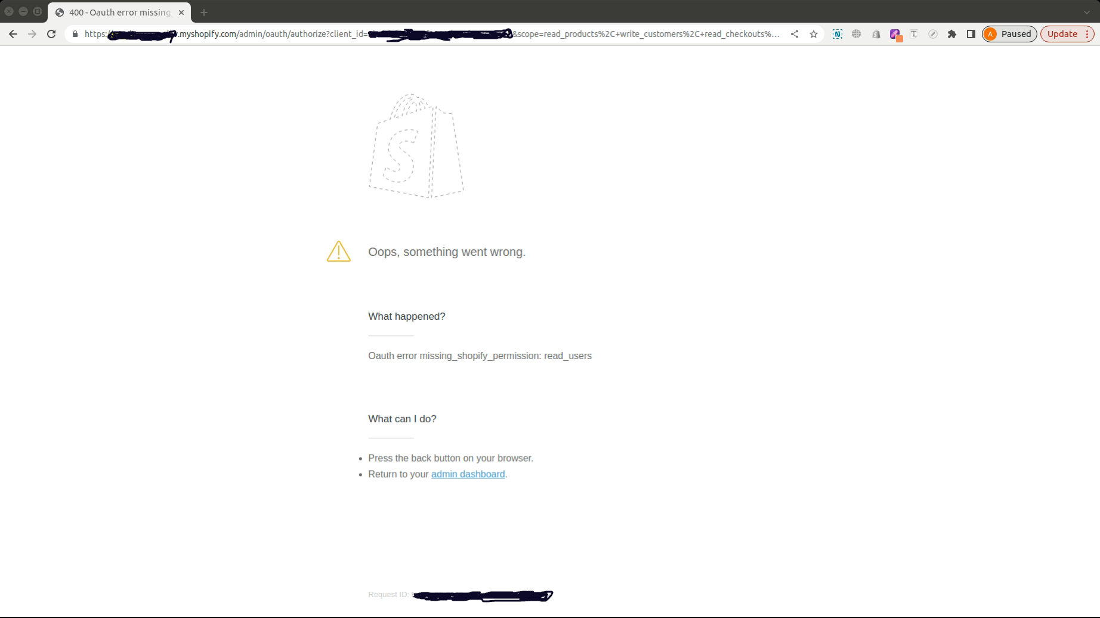Follow the admin dashboard link
The image size is (1100, 618).
[x=468, y=474]
